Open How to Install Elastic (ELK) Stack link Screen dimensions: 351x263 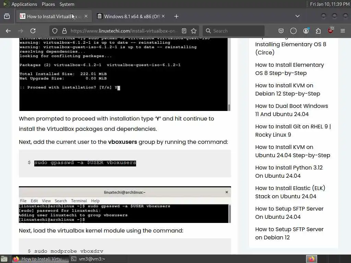pyautogui.click(x=290, y=192)
